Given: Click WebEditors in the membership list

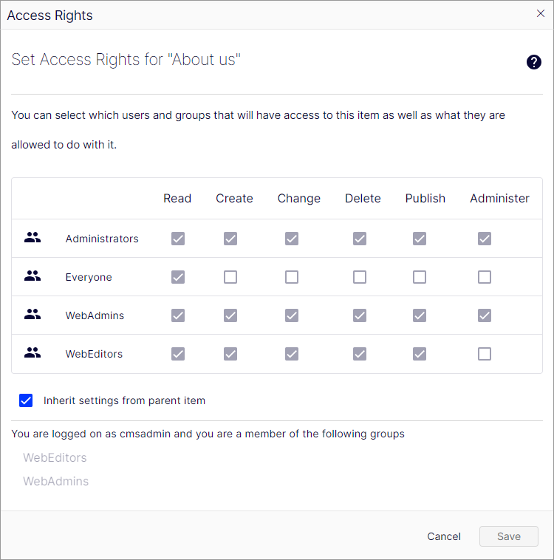Looking at the screenshot, I should click(55, 457).
